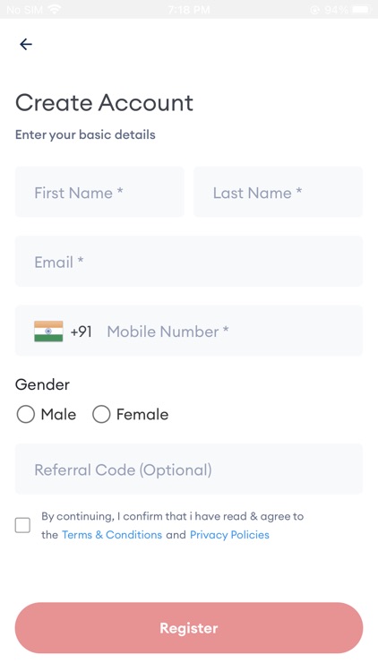The width and height of the screenshot is (378, 672).
Task: Tap the Register button
Action: tap(189, 628)
